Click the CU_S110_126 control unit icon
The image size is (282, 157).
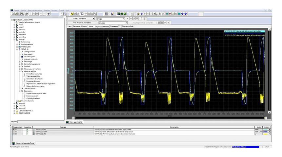click(19, 47)
